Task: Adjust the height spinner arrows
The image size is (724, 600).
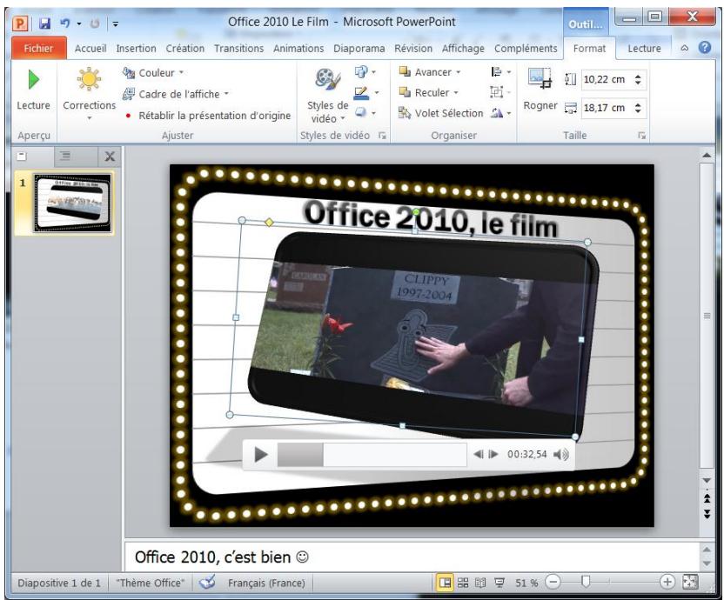Action: pos(638,79)
